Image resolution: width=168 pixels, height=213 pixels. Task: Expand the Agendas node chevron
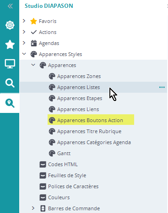pyautogui.click(x=24, y=43)
